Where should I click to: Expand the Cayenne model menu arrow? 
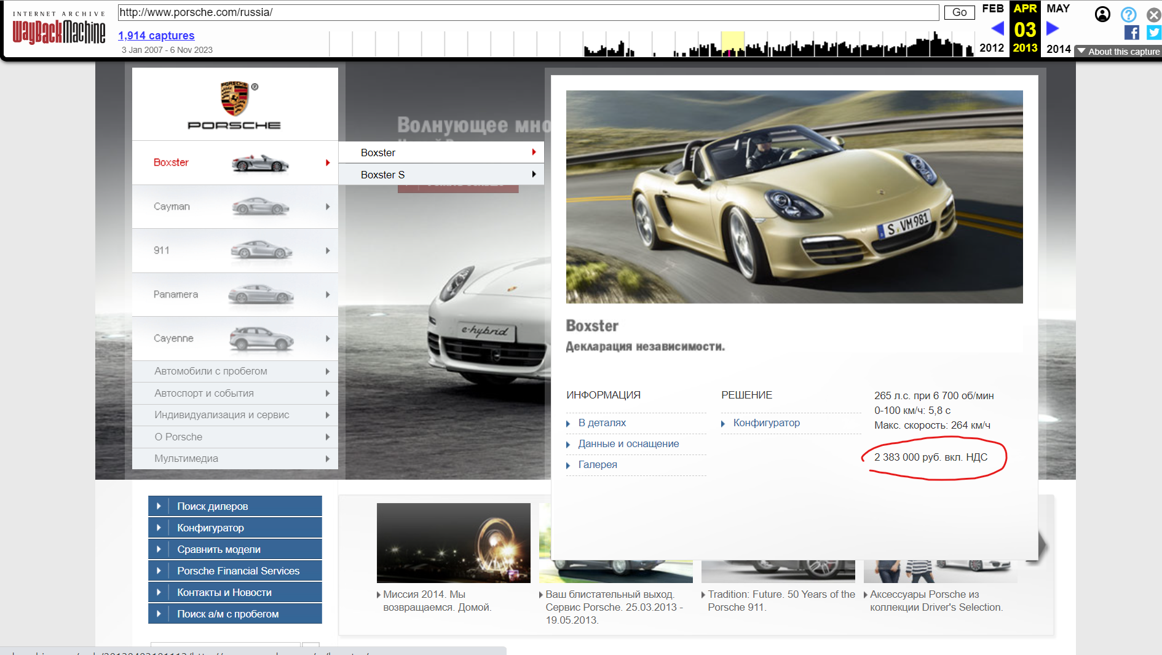[328, 338]
